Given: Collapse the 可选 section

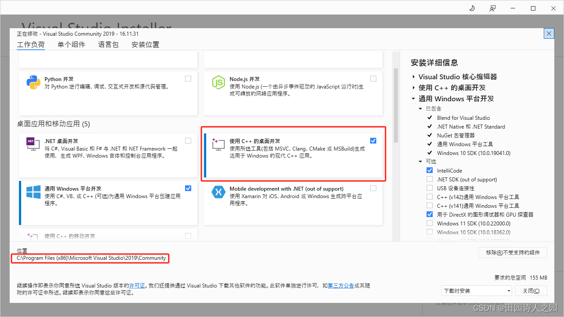Looking at the screenshot, I should coord(420,162).
